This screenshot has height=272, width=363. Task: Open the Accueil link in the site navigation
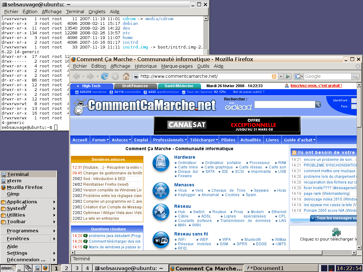(x=80, y=140)
